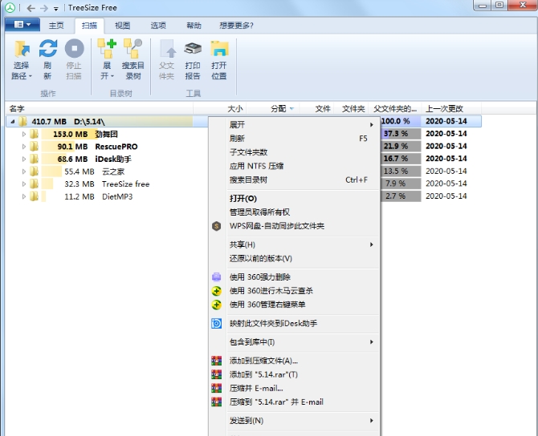Switch to the 主页 ribbon tab
Viewport: 538px width, 436px height.
click(56, 26)
